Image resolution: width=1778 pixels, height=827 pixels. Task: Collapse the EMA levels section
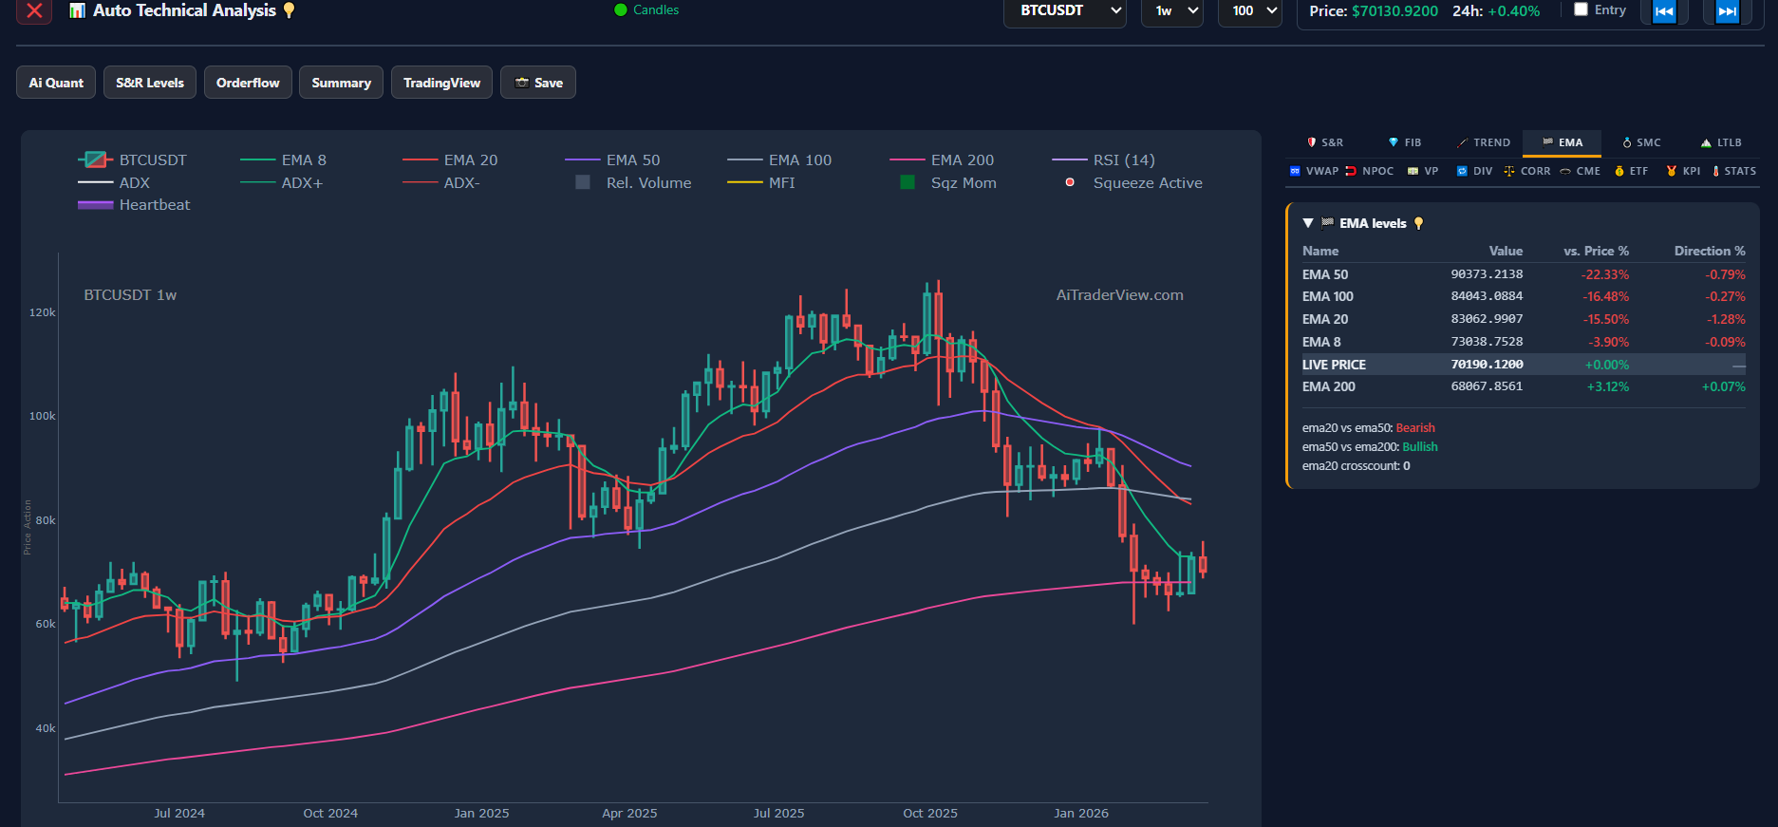pyautogui.click(x=1308, y=223)
